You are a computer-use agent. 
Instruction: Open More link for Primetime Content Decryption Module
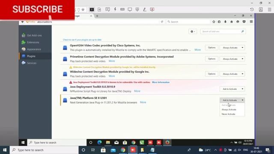coord(112,61)
